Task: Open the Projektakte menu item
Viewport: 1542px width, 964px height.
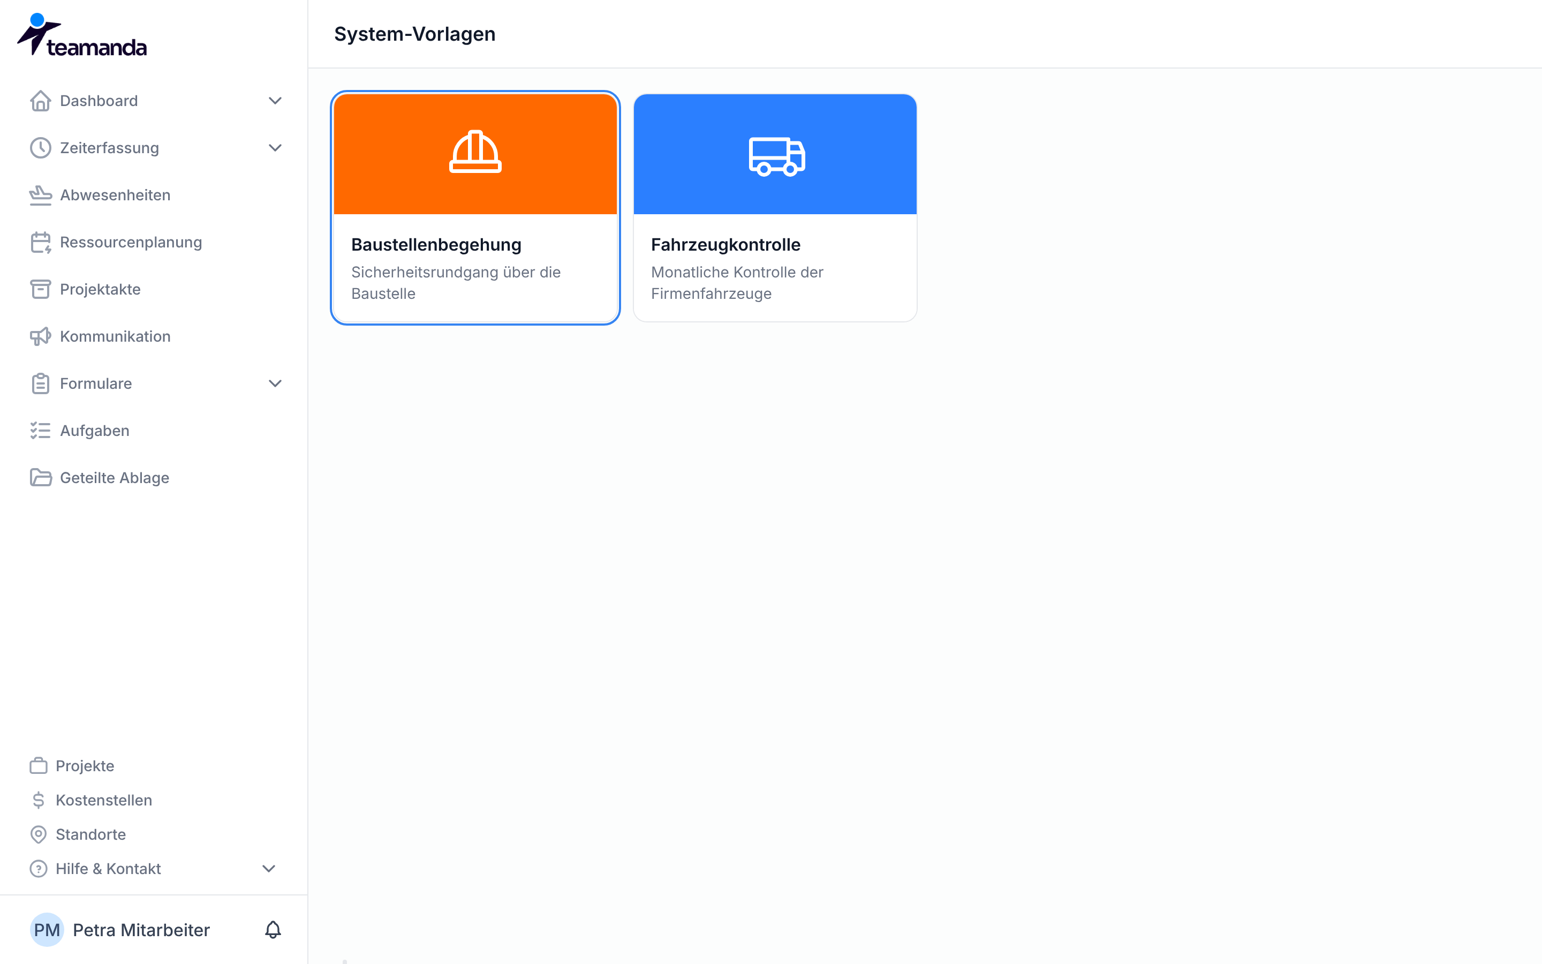Action: [x=100, y=289]
